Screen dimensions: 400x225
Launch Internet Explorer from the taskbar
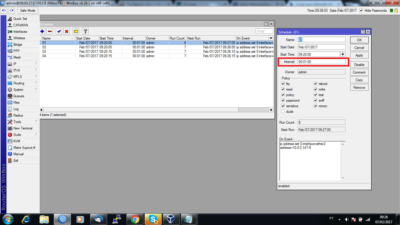(27, 219)
